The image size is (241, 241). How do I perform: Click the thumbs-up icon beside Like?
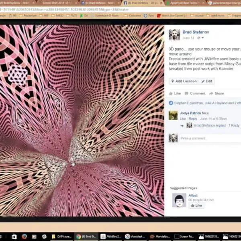(x=171, y=94)
